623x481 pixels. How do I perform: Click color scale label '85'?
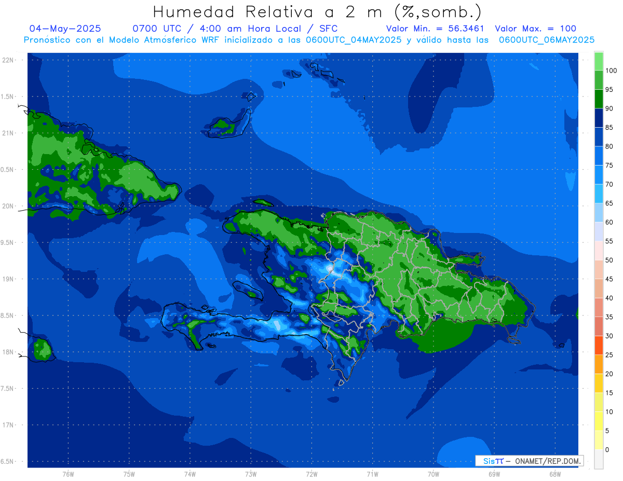609,128
